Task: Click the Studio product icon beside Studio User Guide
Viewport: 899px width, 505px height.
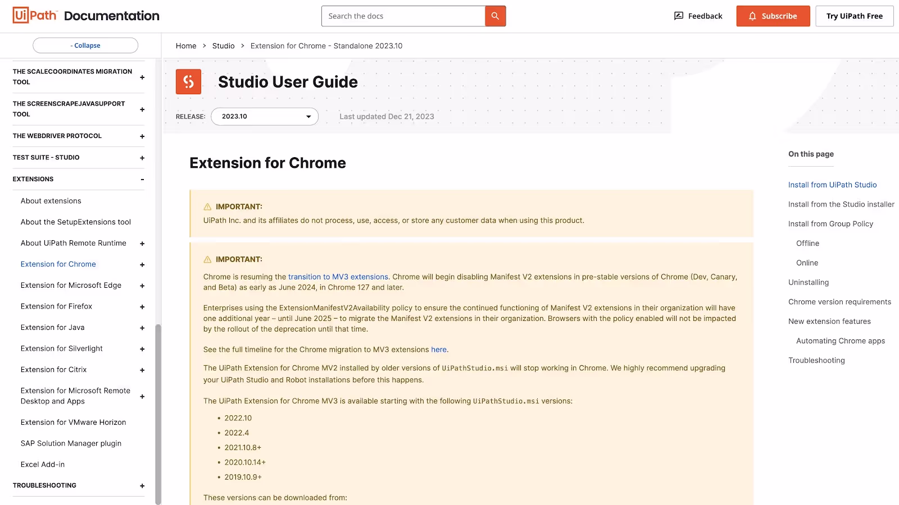Action: point(188,82)
